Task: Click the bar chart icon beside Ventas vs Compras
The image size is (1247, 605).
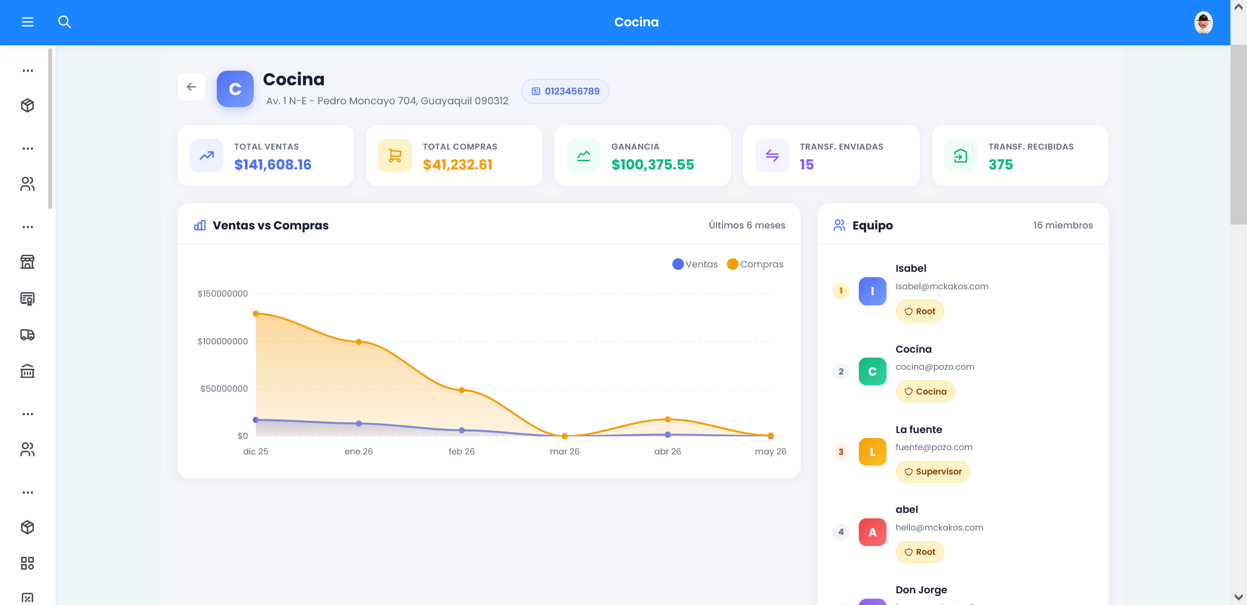Action: pyautogui.click(x=200, y=225)
